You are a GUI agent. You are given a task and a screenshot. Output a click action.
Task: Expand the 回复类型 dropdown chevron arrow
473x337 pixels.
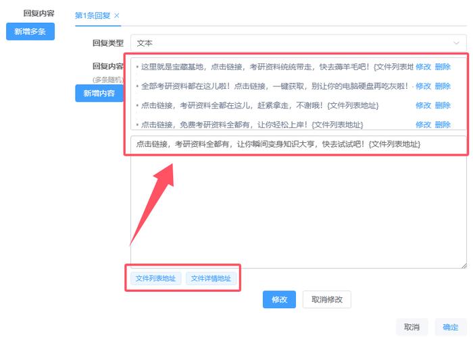456,43
